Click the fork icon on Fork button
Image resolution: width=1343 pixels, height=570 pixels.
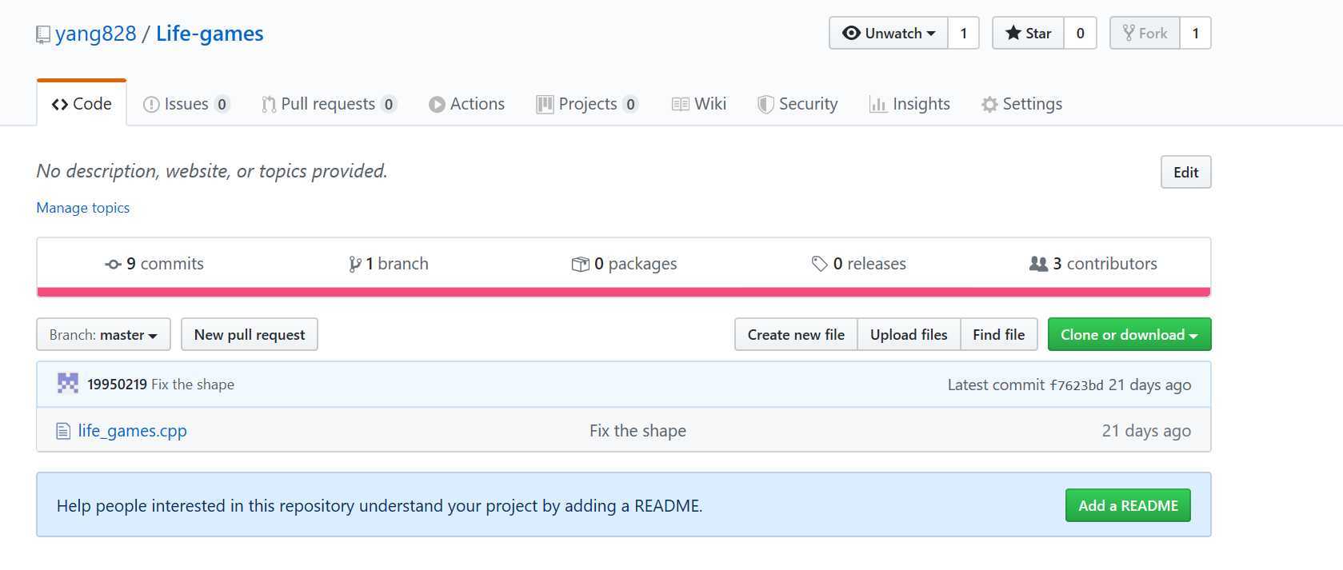1129,33
